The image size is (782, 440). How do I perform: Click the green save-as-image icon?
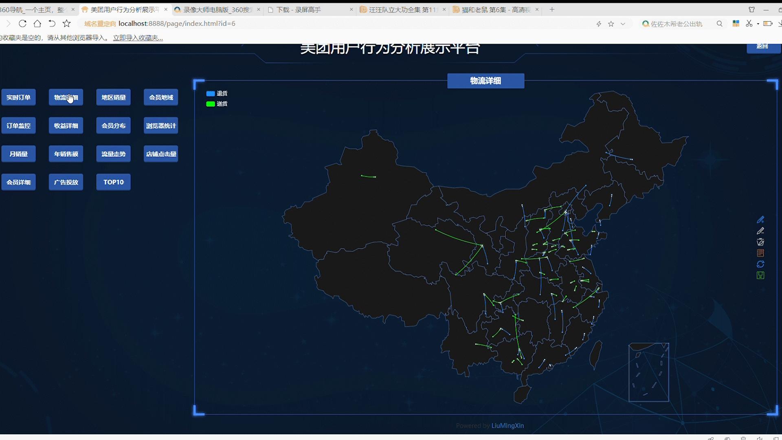tap(760, 275)
